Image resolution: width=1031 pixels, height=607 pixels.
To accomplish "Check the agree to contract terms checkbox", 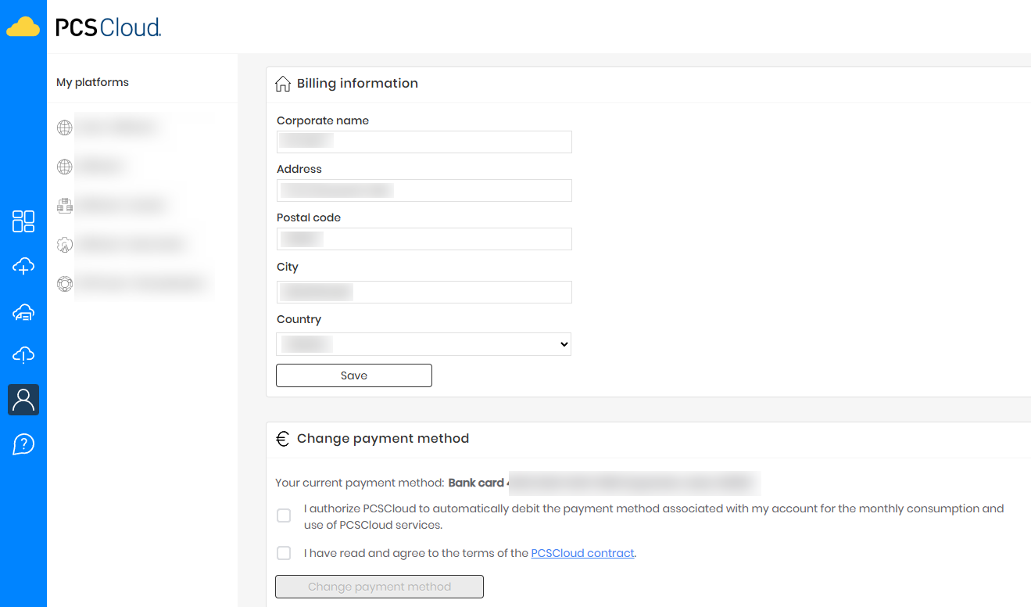I will click(x=284, y=553).
